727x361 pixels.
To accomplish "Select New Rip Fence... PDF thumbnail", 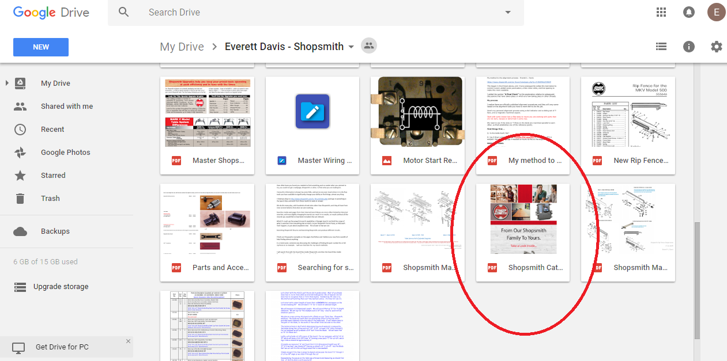I will [x=628, y=111].
